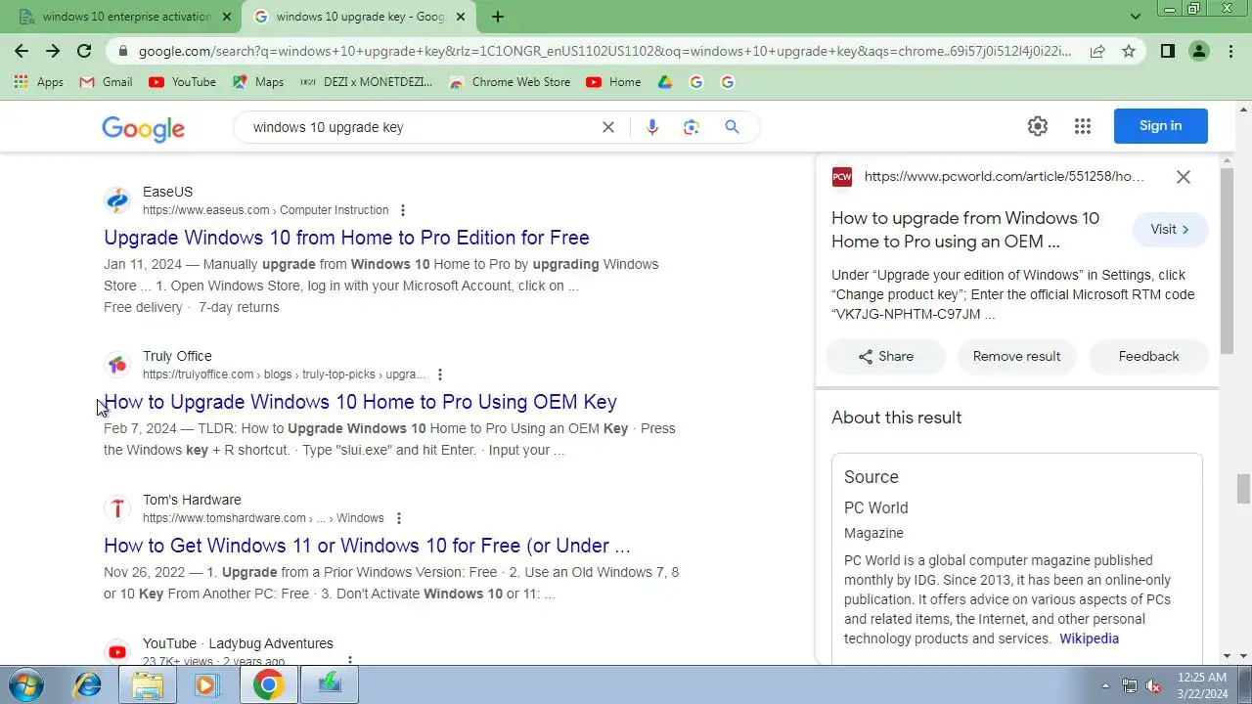1252x704 pixels.
Task: Open Wikipedia link for PC World
Action: pyautogui.click(x=1089, y=638)
